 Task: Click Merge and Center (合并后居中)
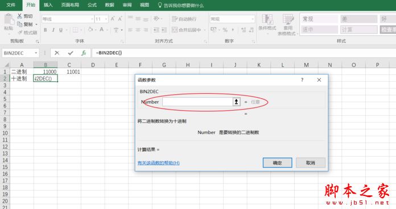tap(187, 30)
